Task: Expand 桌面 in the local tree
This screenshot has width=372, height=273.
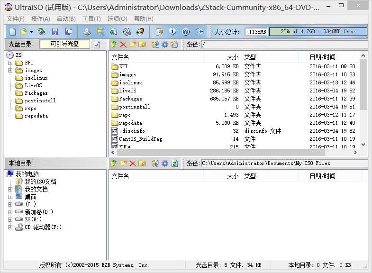Action: coord(10,197)
